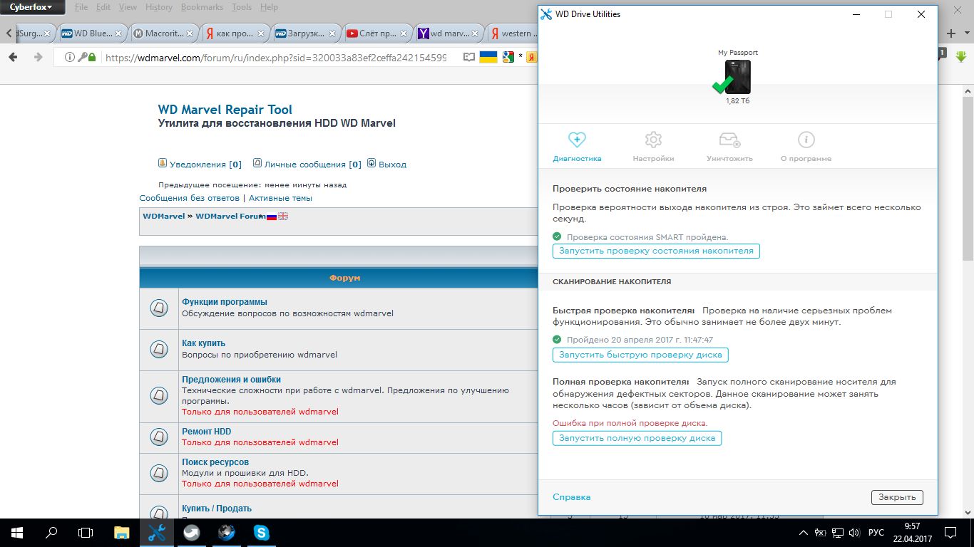Open the Erase (Уничтожить) drive icon
This screenshot has width=974, height=547.
(x=729, y=140)
